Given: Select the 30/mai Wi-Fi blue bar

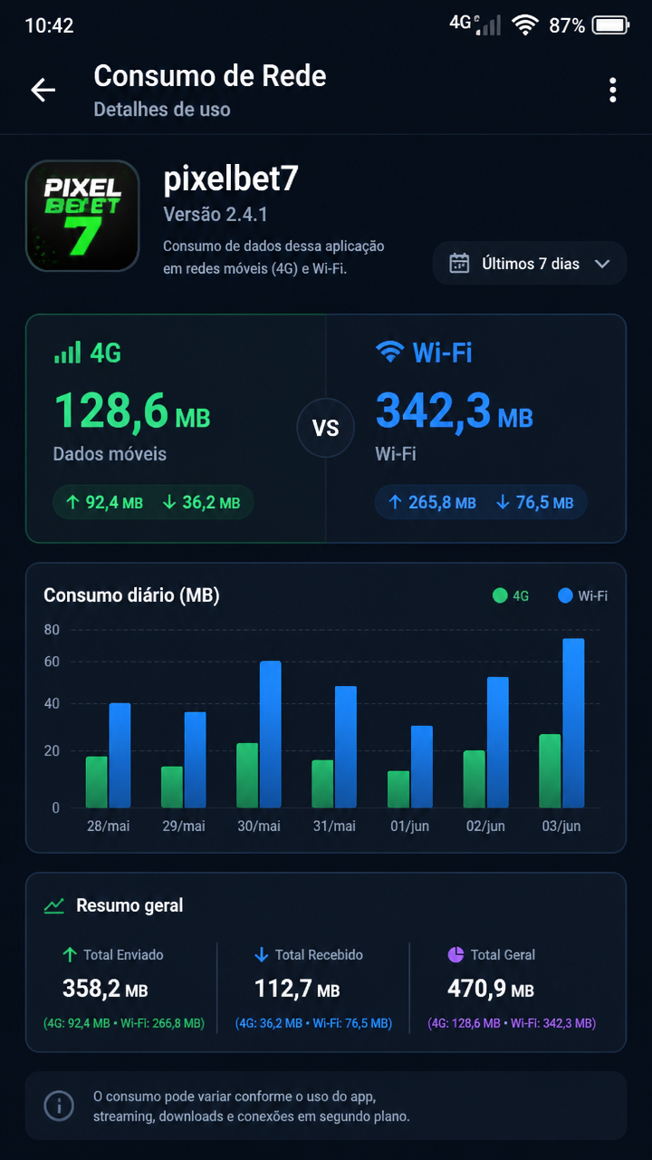Looking at the screenshot, I should (270, 735).
